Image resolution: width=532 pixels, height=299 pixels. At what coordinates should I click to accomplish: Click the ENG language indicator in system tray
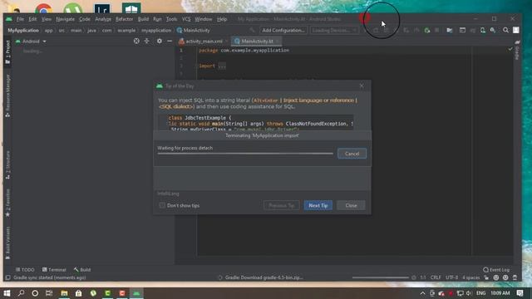[x=480, y=293]
